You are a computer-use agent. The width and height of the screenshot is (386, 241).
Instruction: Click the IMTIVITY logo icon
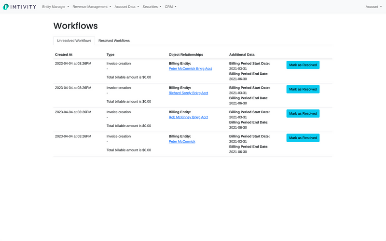6,7
